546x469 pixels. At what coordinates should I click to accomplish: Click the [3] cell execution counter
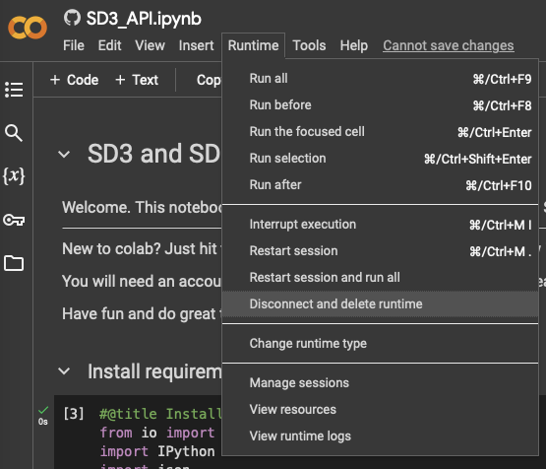[74, 414]
